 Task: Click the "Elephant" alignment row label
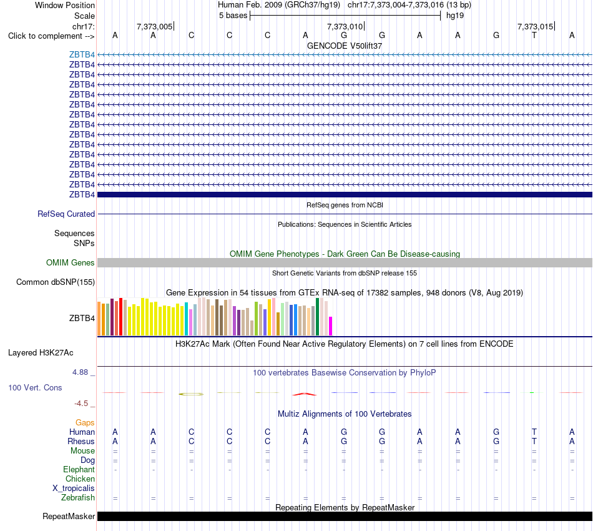pyautogui.click(x=79, y=470)
